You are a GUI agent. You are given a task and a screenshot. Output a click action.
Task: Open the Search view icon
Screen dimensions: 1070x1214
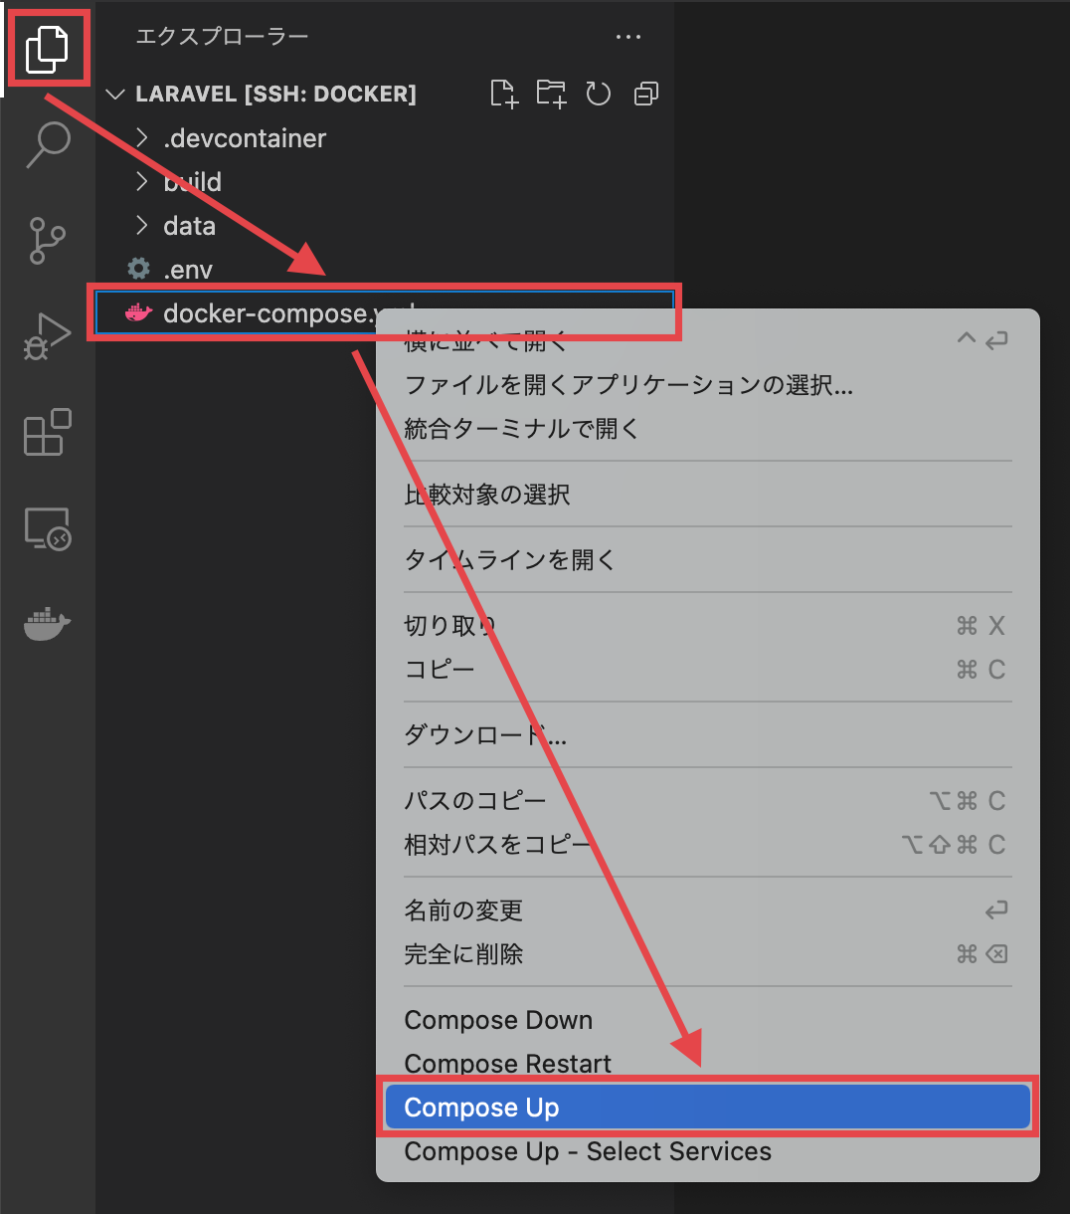pos(47,145)
